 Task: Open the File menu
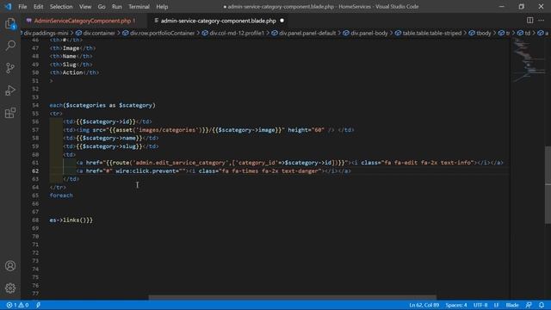click(22, 6)
